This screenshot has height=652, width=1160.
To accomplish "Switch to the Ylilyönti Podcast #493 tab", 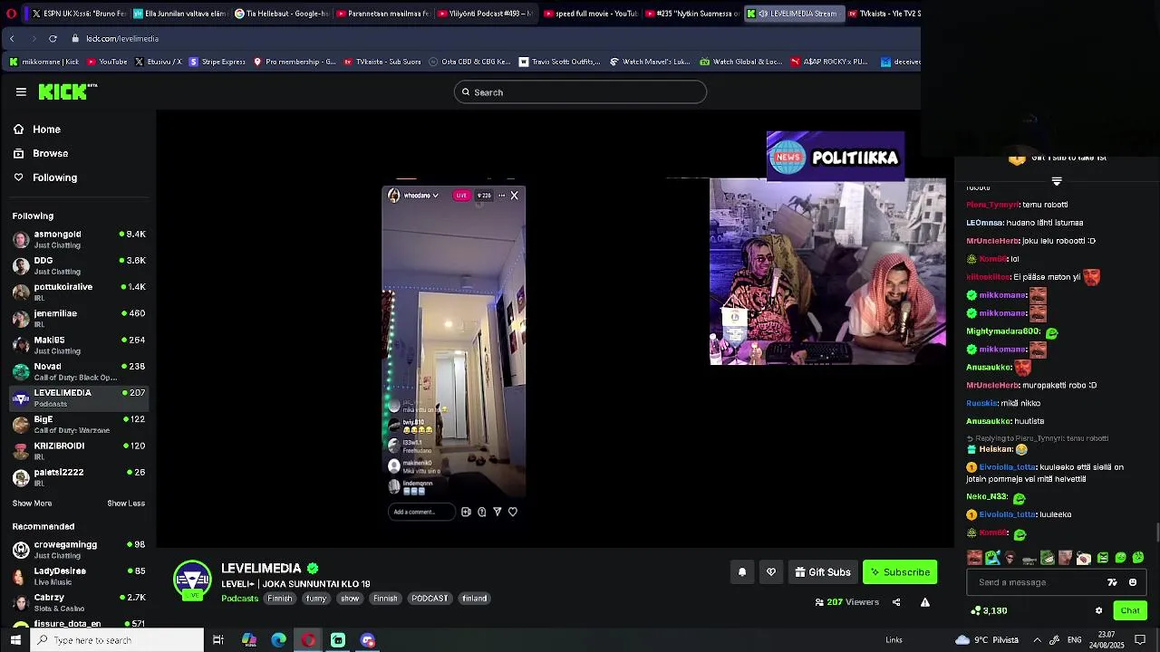I will (486, 14).
